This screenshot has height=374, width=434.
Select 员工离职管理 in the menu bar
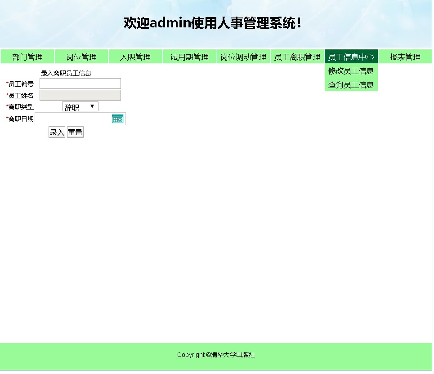pos(297,57)
